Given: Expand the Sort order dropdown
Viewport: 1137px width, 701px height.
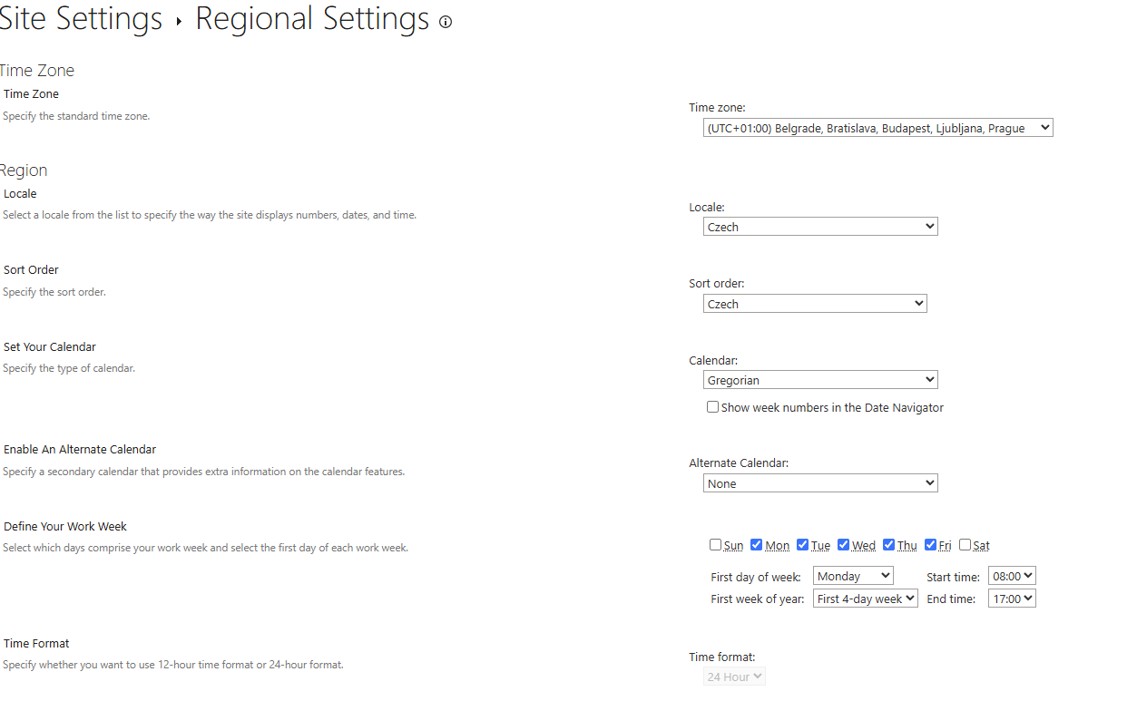Looking at the screenshot, I should coord(815,304).
